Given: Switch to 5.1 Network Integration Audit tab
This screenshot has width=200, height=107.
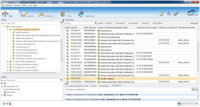Looking at the screenshot, I should click(77, 86).
